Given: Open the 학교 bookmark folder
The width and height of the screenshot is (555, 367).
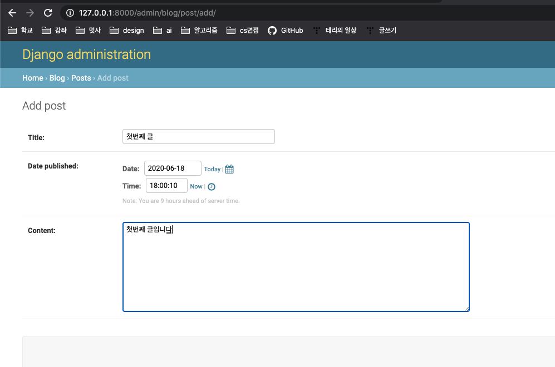Looking at the screenshot, I should click(x=20, y=31).
